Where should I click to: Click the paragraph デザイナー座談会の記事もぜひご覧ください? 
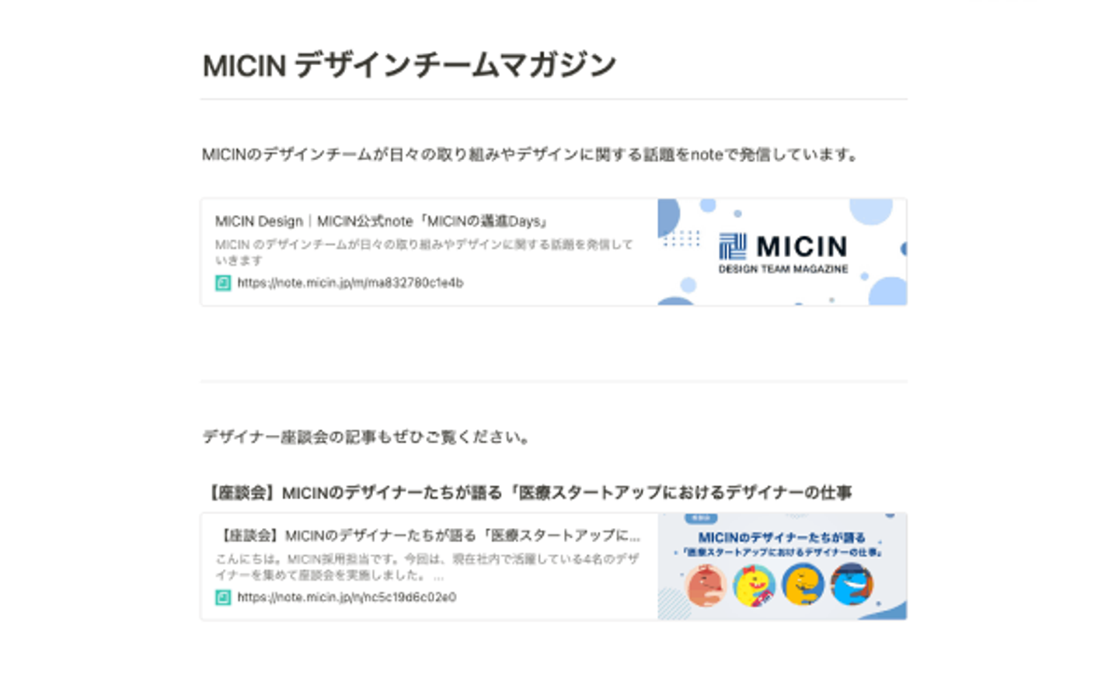click(x=368, y=437)
